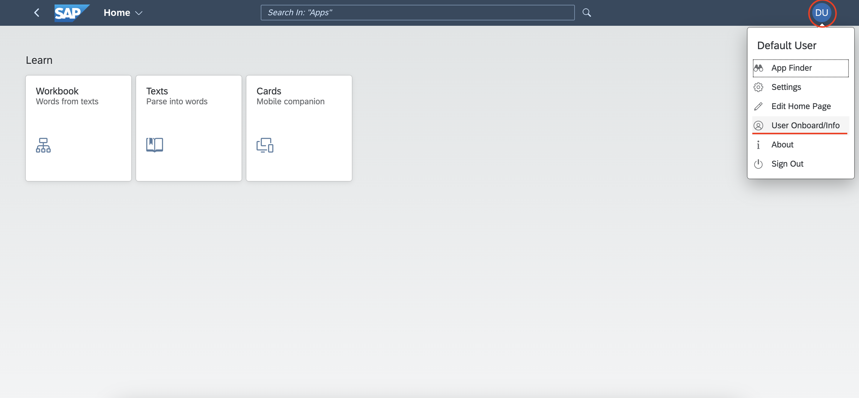Click the Settings gear icon
This screenshot has height=398, width=859.
coord(758,87)
